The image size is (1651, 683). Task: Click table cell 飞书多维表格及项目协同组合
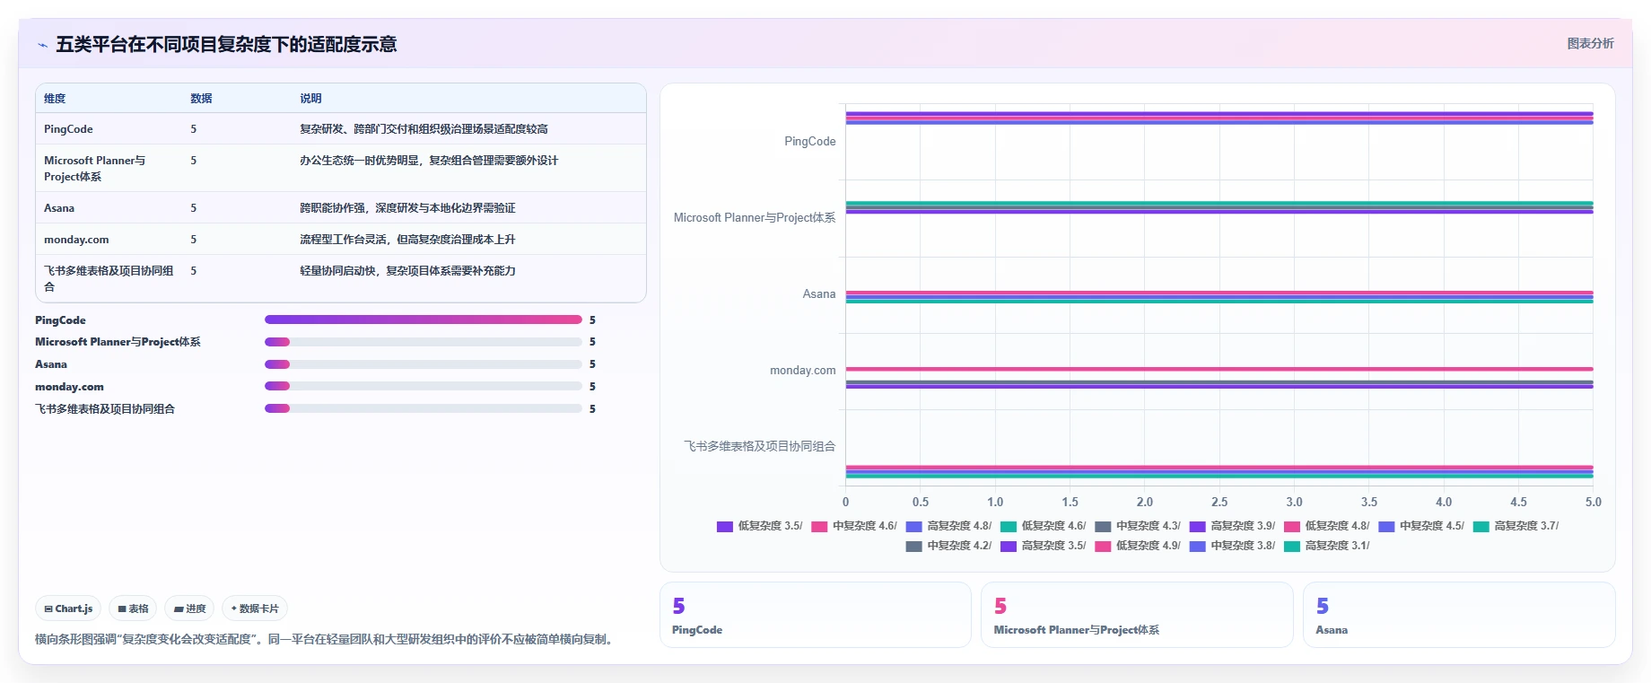109,278
